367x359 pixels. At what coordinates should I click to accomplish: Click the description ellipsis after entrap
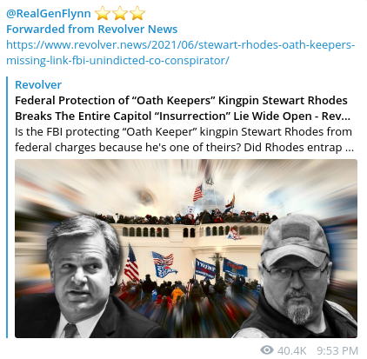pos(350,148)
